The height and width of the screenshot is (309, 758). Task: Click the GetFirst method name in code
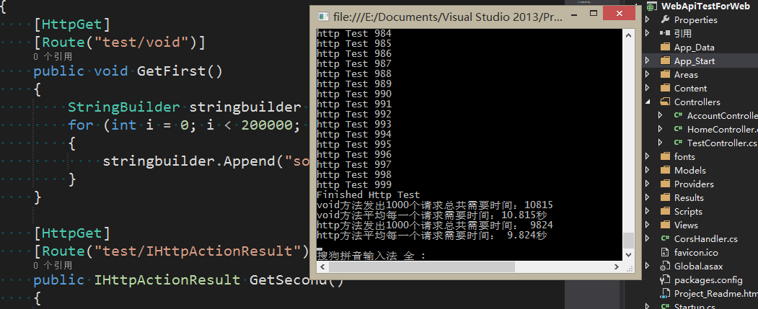172,71
